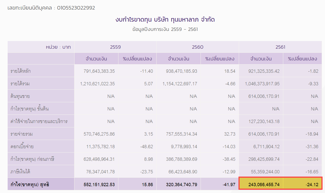Image resolution: width=325 pixels, height=193 pixels.
Task: Click the value 11,375,782.18
Action: point(100,147)
